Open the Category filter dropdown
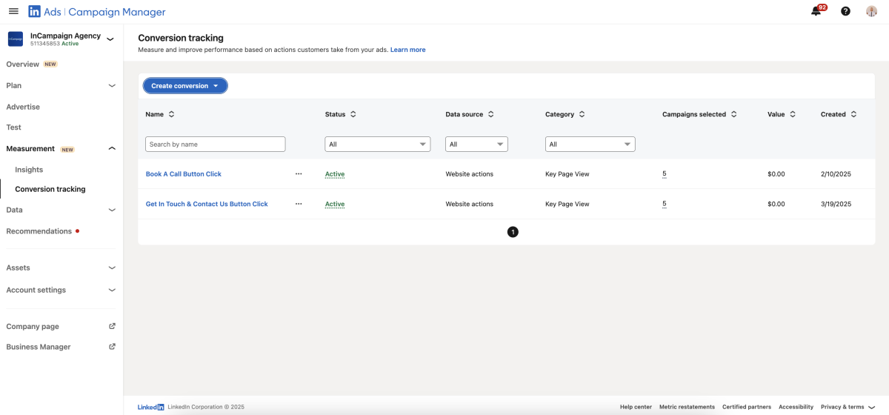The width and height of the screenshot is (889, 415). click(590, 145)
